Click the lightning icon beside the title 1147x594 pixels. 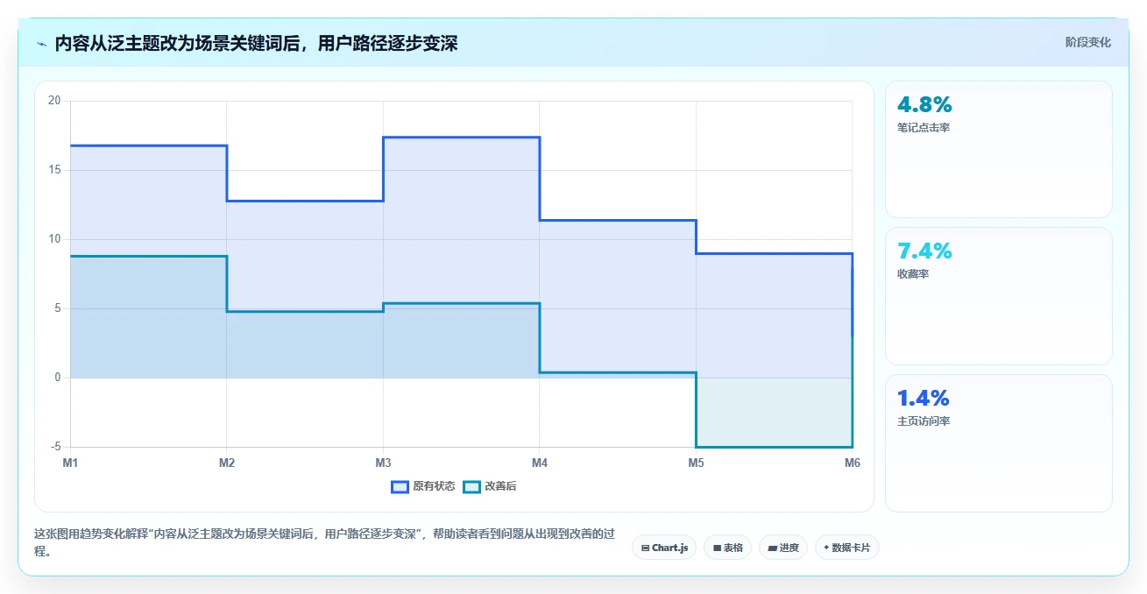pos(42,43)
